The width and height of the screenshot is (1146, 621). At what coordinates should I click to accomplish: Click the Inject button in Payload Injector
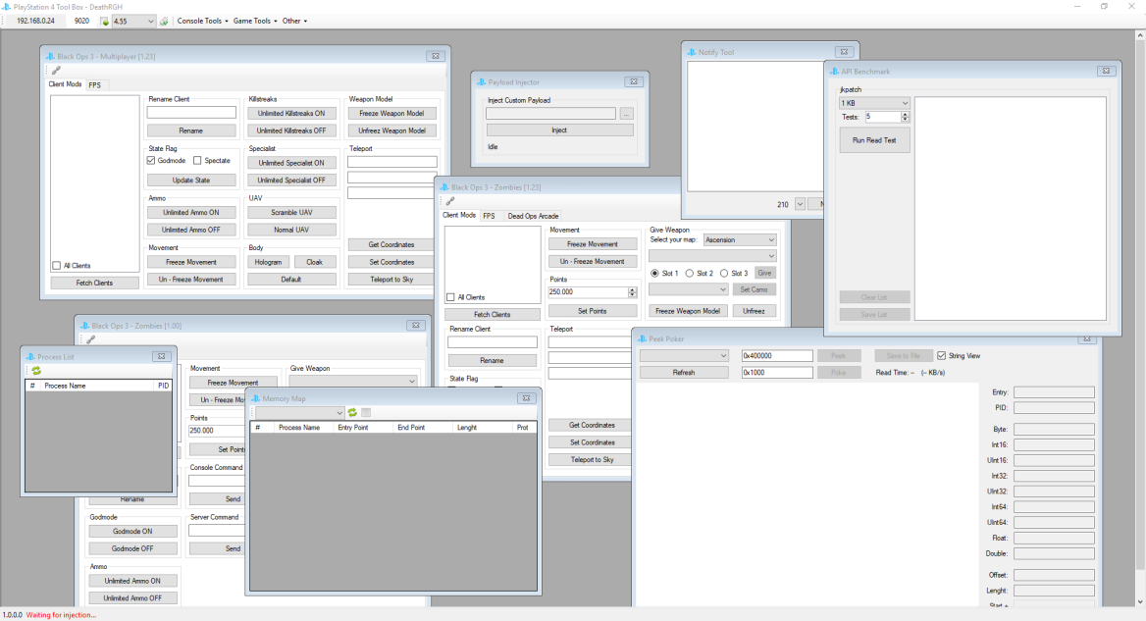(559, 130)
